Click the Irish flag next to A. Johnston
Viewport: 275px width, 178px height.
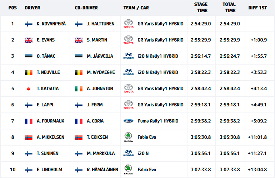point(79,89)
